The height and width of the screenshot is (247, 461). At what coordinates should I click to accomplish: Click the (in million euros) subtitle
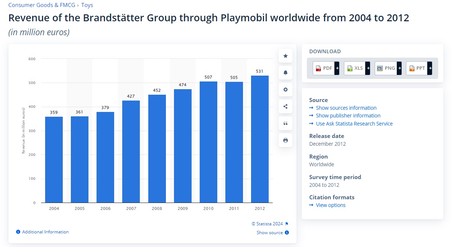point(39,32)
